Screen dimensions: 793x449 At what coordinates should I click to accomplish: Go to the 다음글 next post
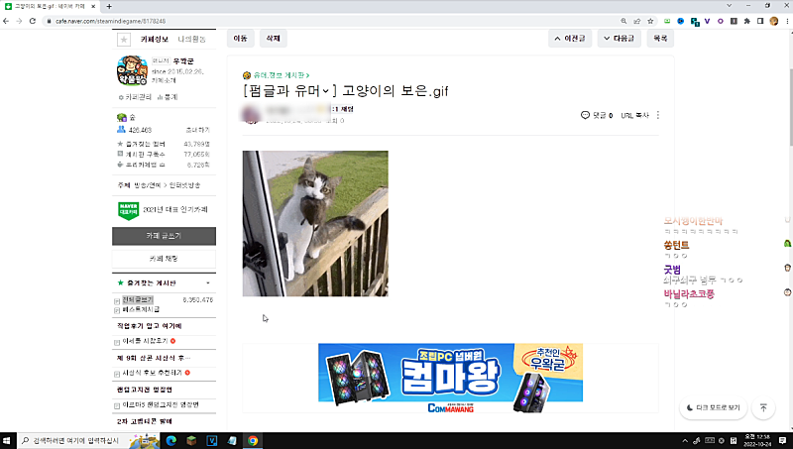coord(619,39)
